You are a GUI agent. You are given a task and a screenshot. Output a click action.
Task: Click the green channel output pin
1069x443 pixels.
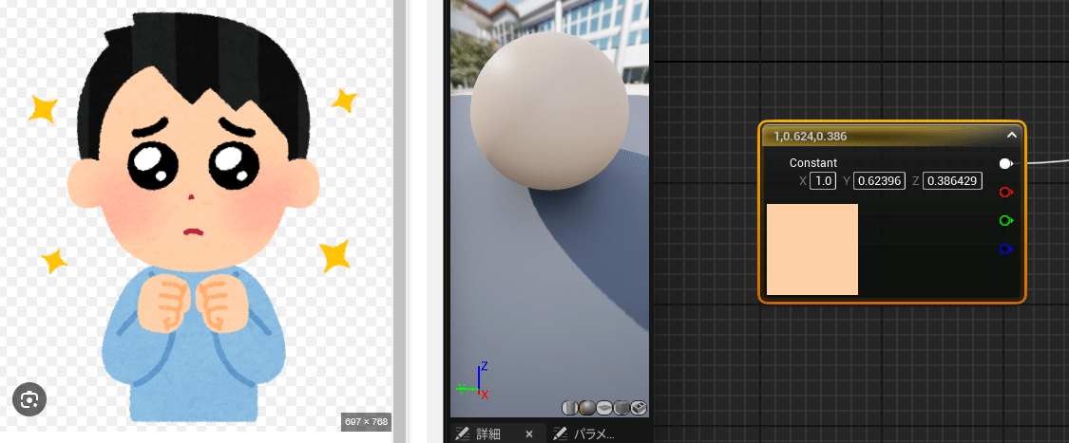1005,220
